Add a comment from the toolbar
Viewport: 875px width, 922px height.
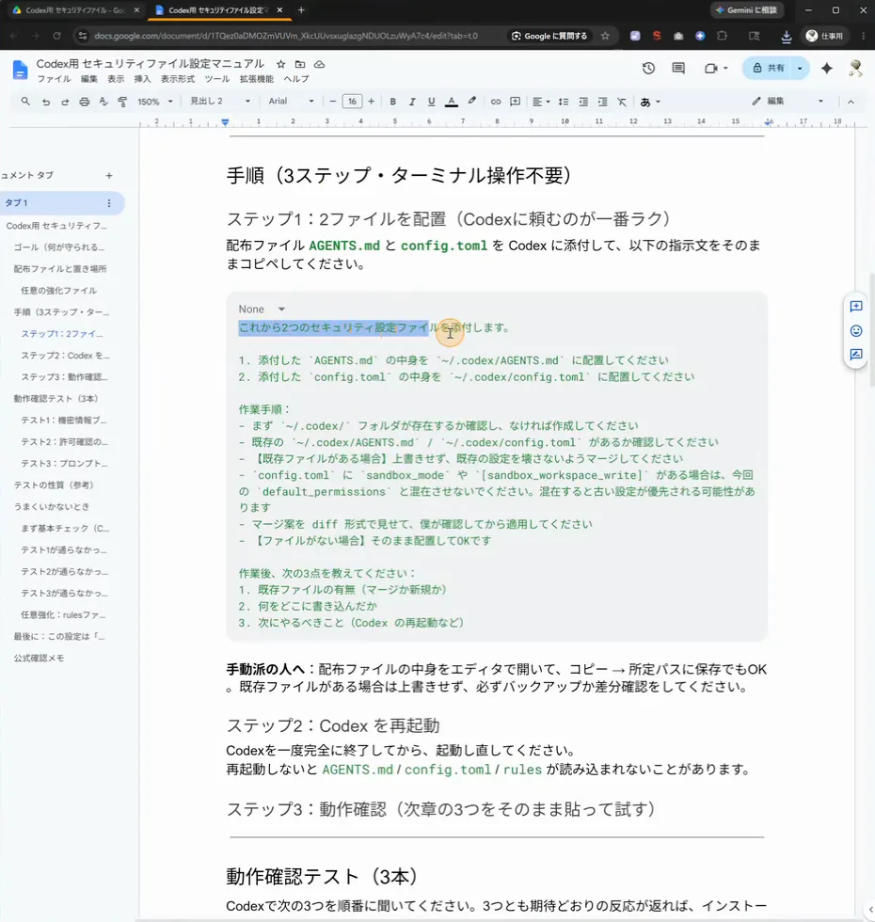516,102
